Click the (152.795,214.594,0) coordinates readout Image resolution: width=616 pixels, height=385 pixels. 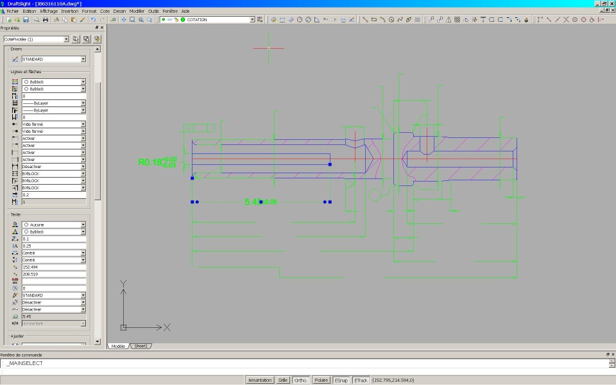pos(393,381)
